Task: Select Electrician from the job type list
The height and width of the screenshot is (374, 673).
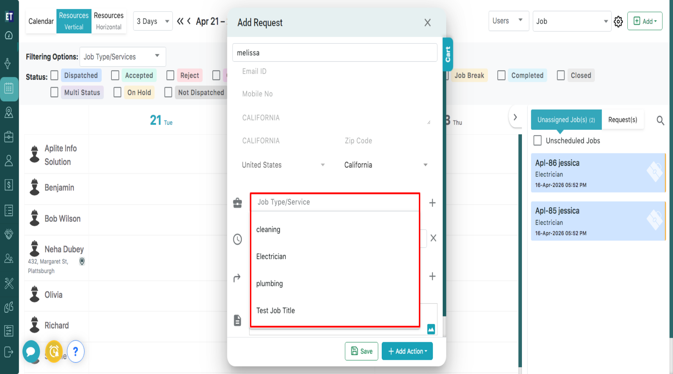Action: 271,257
